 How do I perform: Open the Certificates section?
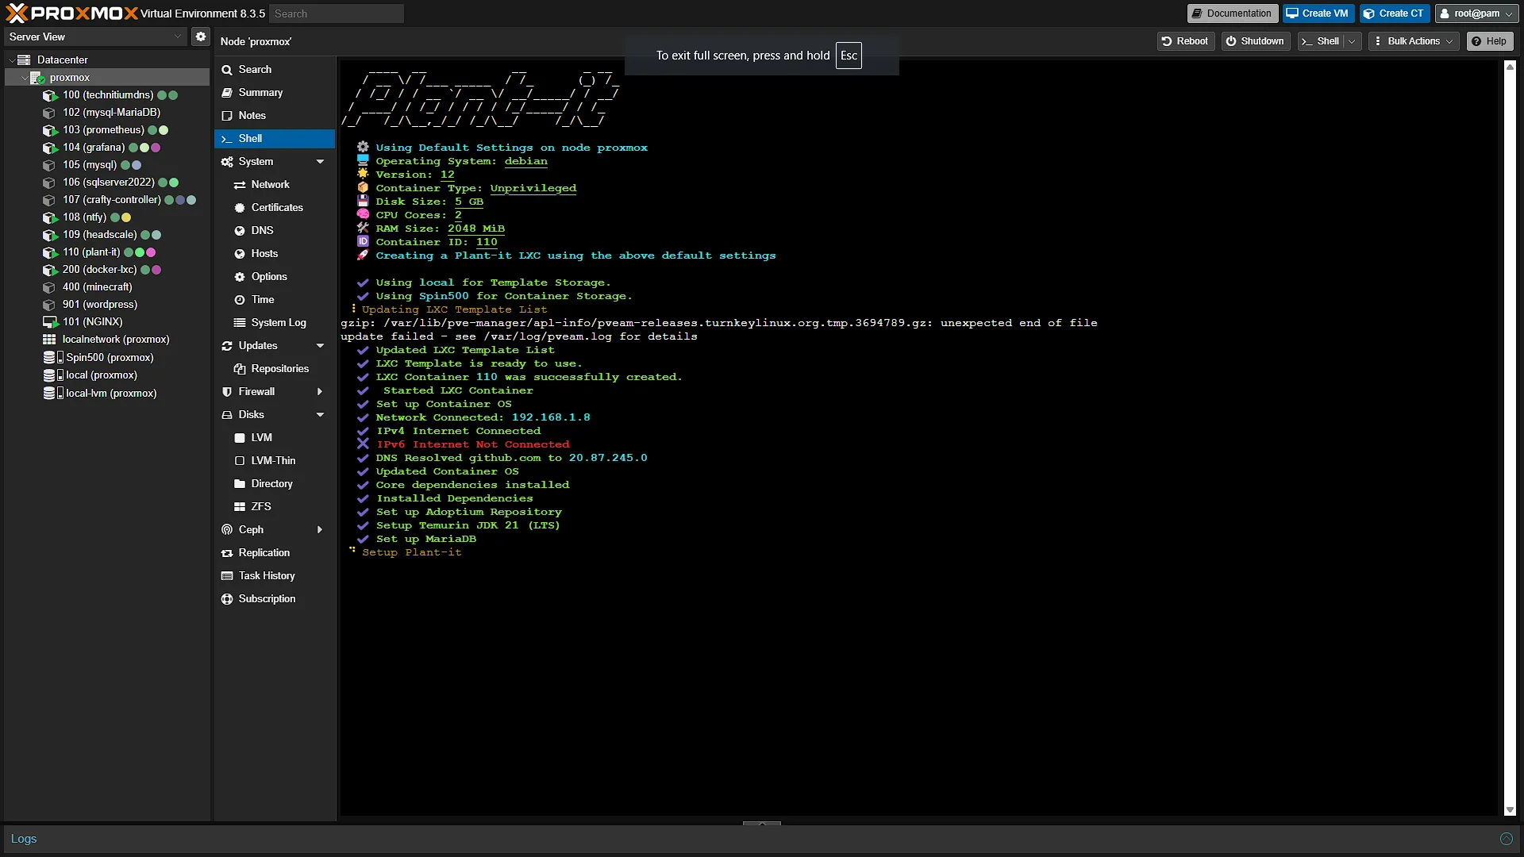tap(274, 208)
